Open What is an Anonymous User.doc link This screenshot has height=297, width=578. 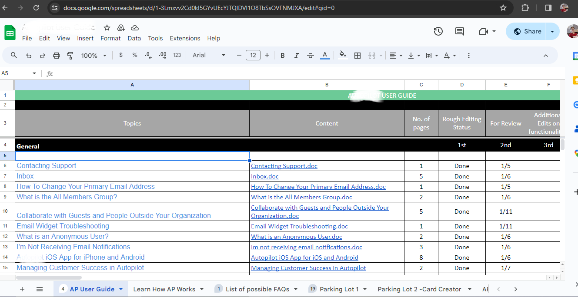click(297, 237)
